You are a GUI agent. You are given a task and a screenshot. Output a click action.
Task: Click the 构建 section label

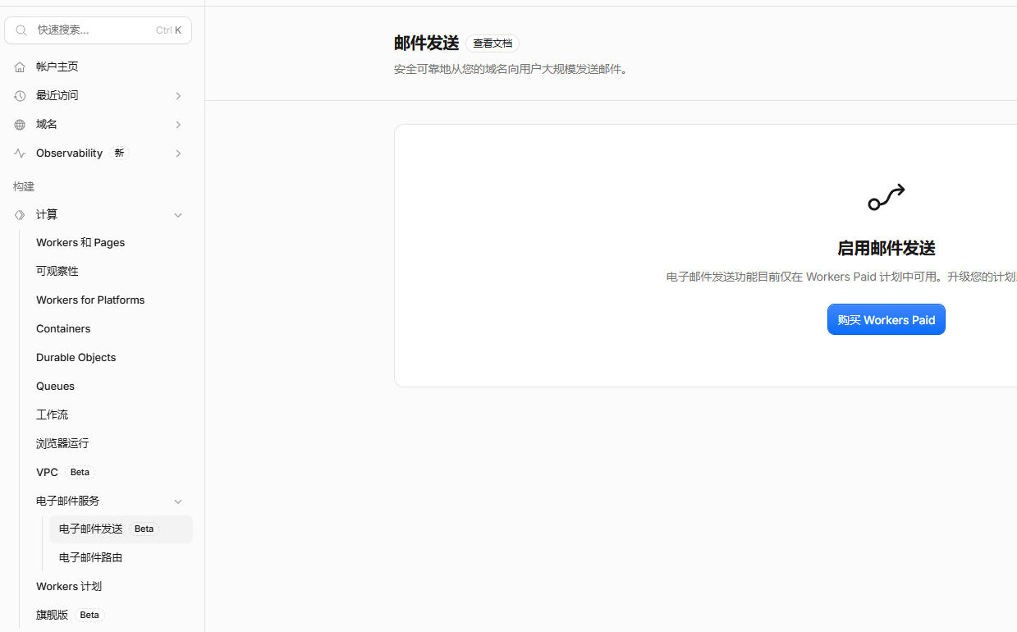pyautogui.click(x=24, y=187)
